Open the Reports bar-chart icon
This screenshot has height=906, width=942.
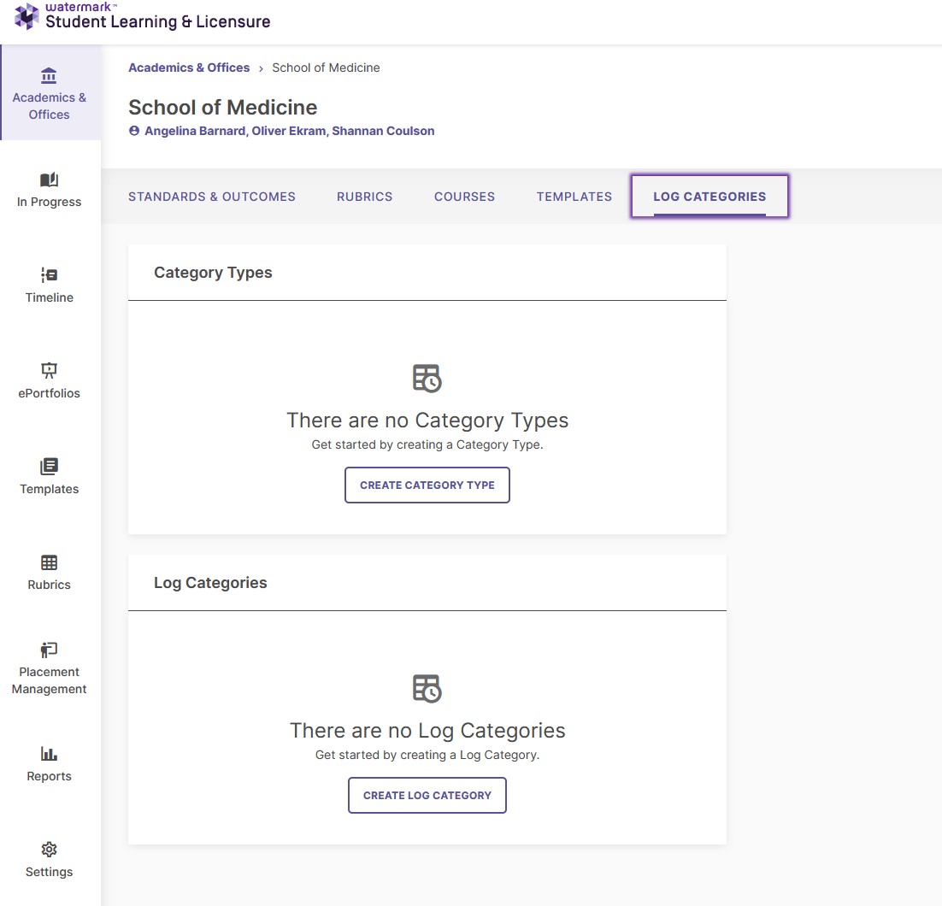[x=49, y=756]
